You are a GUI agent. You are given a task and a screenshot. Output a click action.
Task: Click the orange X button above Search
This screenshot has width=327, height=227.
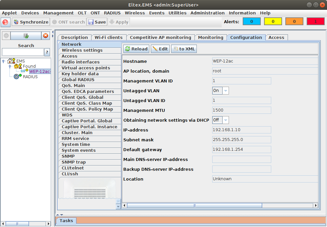[x=46, y=36]
